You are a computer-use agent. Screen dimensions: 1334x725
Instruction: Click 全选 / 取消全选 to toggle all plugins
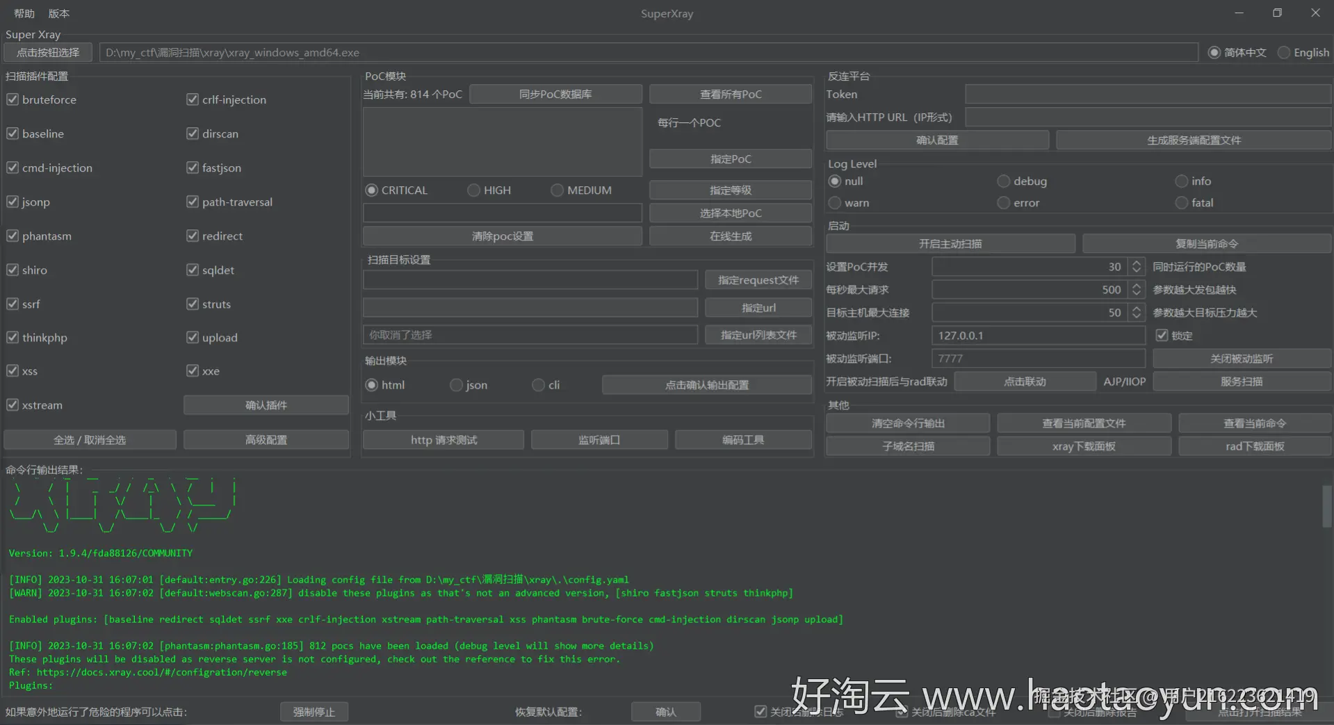point(90,440)
